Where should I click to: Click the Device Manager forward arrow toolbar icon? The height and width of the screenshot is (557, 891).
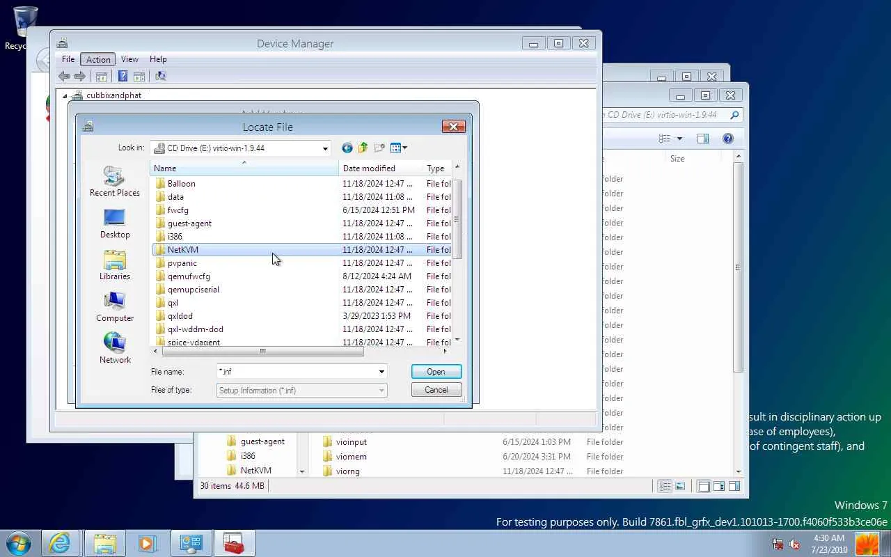80,76
